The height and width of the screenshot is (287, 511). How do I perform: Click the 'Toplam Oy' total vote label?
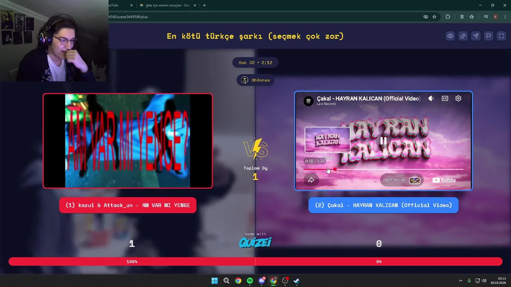(x=255, y=168)
